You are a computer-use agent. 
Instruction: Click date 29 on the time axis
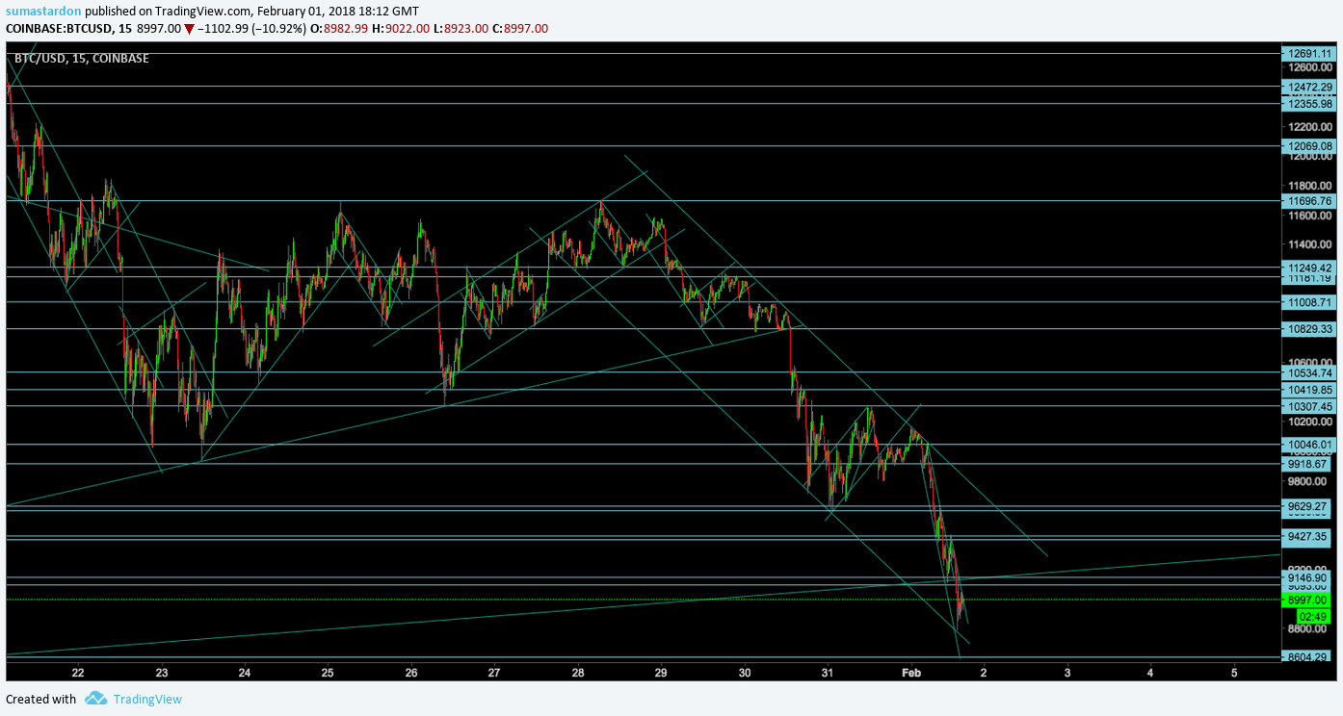point(661,672)
